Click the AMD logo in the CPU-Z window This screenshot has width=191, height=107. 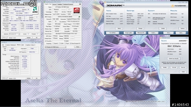tap(35, 10)
